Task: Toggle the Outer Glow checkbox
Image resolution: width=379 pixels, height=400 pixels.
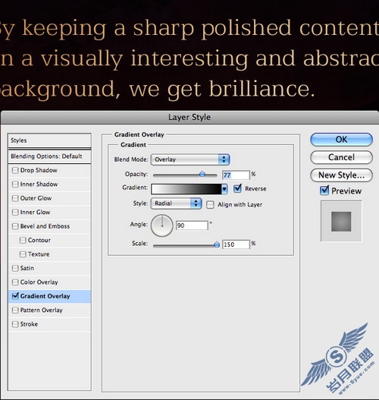Action: 15,198
